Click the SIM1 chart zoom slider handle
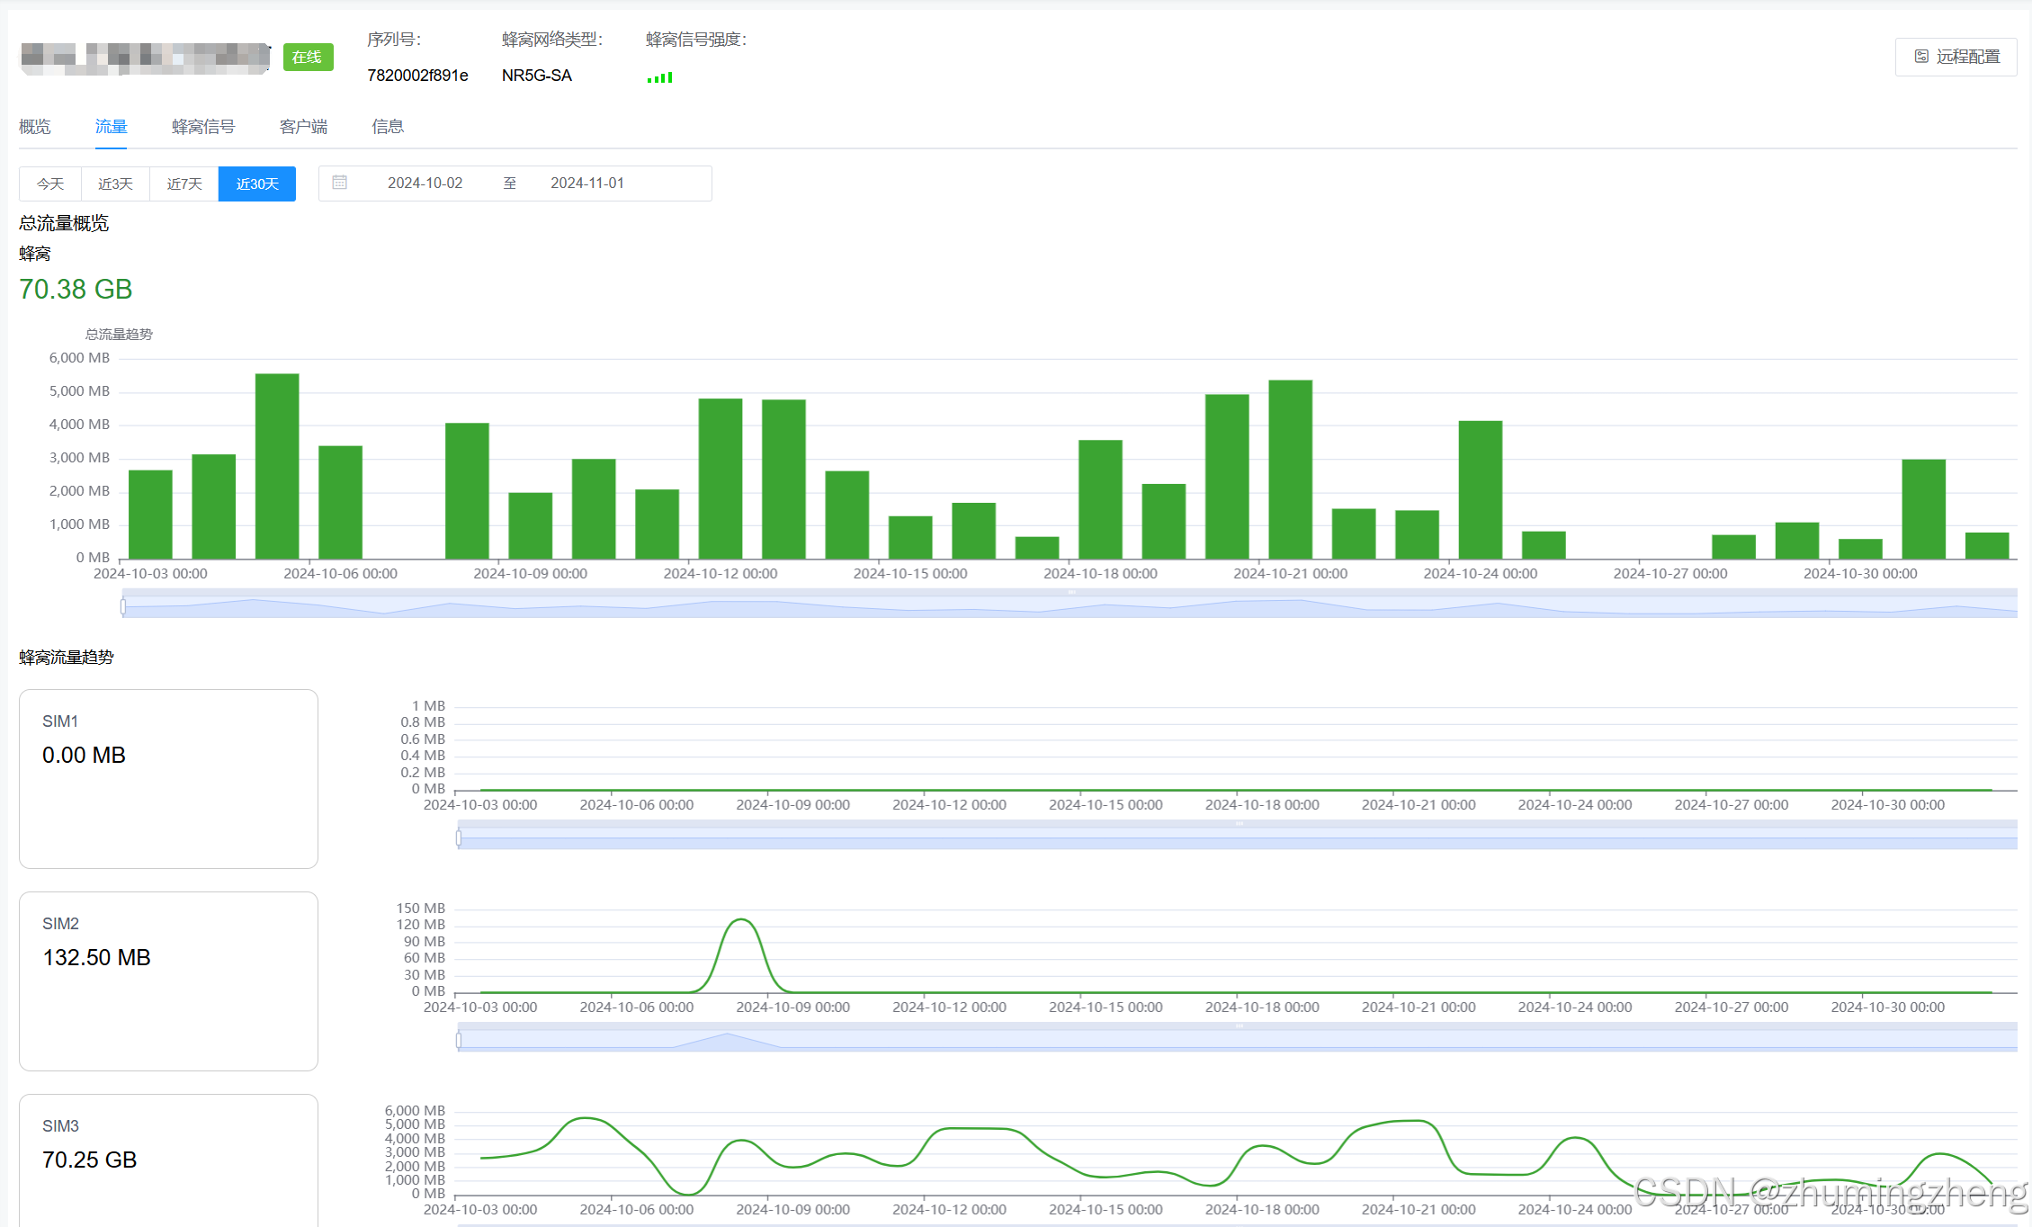Image resolution: width=2032 pixels, height=1227 pixels. pyautogui.click(x=459, y=837)
